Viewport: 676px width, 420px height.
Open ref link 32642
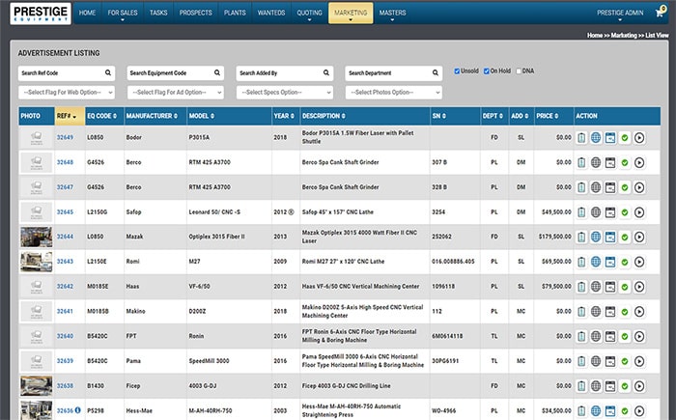tap(65, 287)
